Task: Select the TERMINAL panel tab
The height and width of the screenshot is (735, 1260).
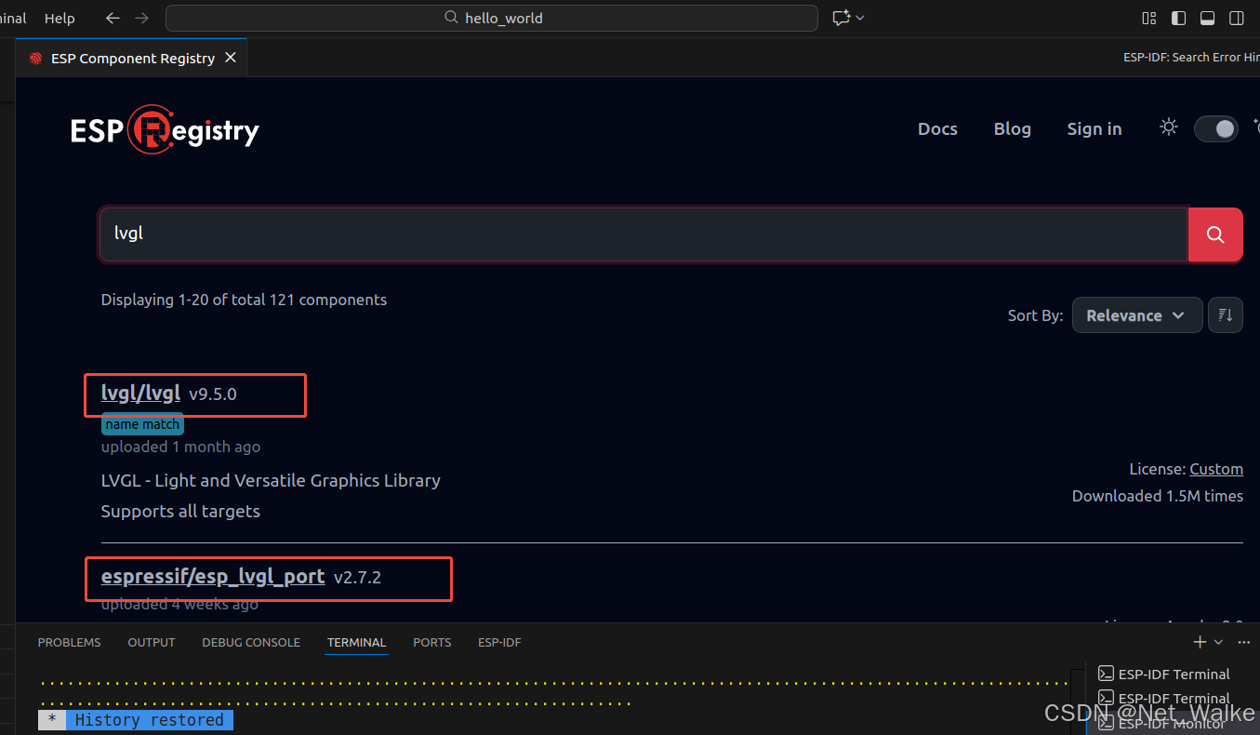Action: [x=356, y=642]
